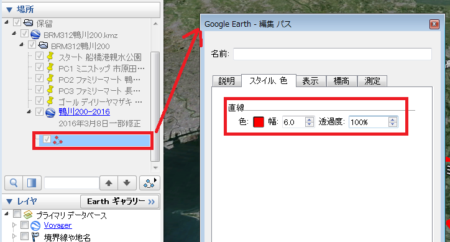Screen dimensions: 450x242
Task: Click the search magnifier icon in Places panel
Action: click(14, 183)
